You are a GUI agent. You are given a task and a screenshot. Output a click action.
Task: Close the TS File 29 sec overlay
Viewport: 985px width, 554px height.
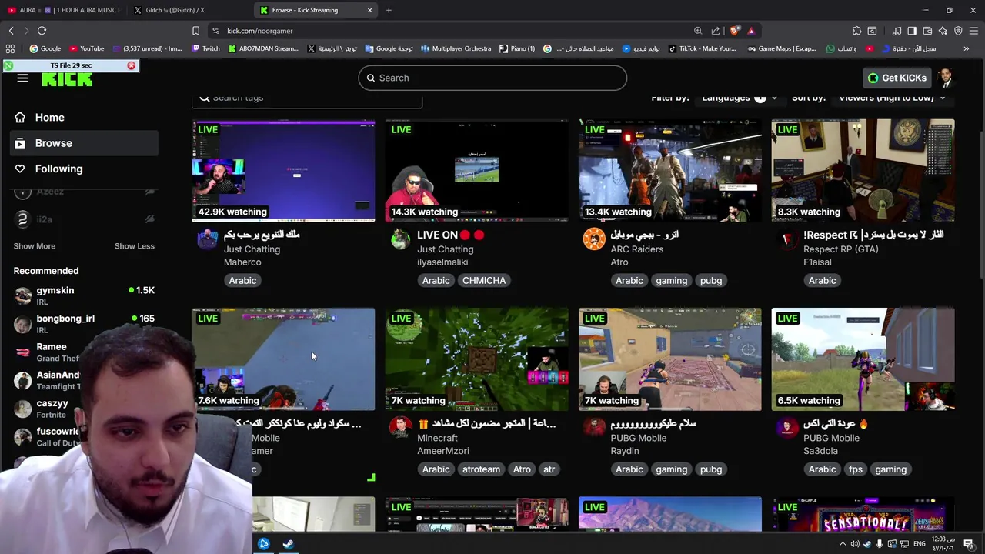tap(132, 65)
